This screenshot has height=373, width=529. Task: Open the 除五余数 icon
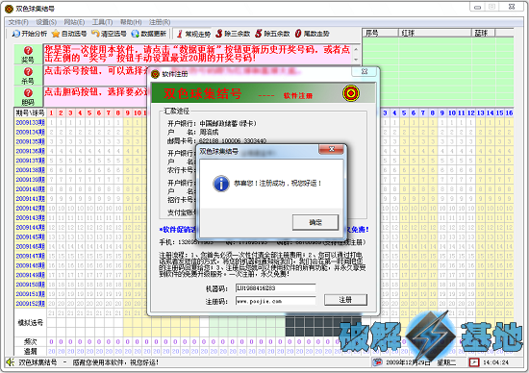tap(259, 34)
